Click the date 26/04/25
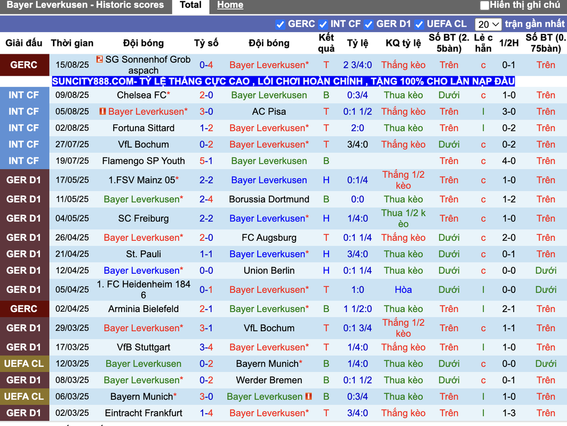This screenshot has width=567, height=426. 72,238
